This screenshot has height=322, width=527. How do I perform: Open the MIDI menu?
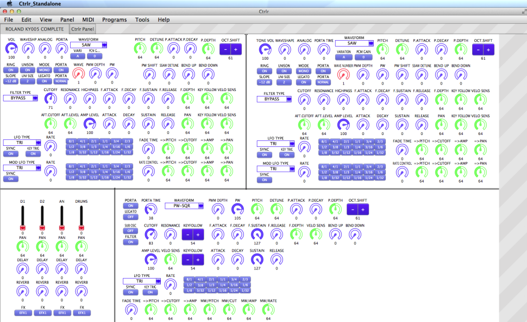88,20
